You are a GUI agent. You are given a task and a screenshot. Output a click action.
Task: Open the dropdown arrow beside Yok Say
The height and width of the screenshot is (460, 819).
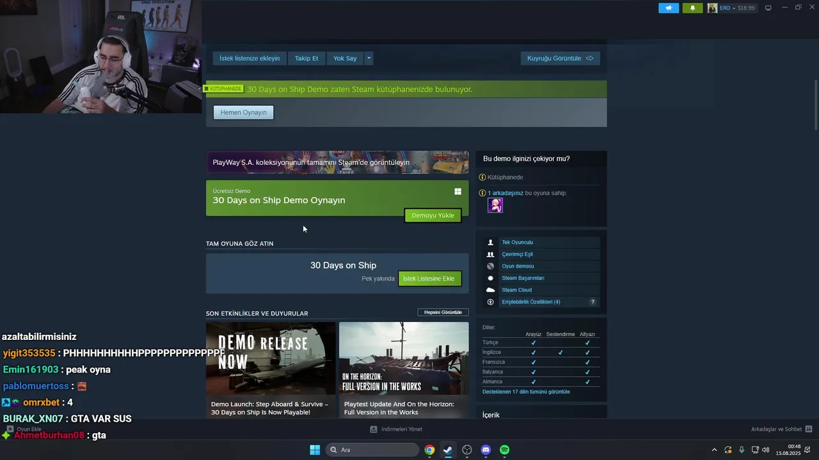(369, 58)
